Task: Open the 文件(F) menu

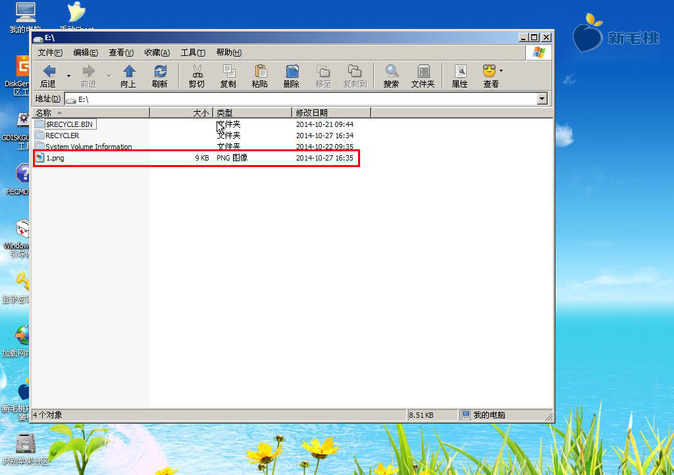Action: (50, 53)
